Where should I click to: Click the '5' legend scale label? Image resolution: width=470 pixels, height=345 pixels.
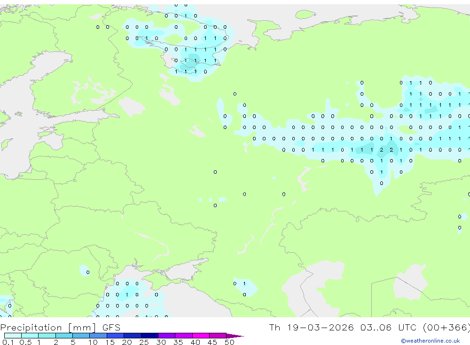tap(73, 342)
